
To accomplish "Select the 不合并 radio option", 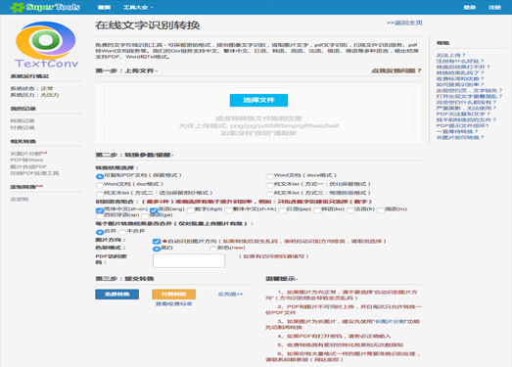I will click(x=122, y=232).
